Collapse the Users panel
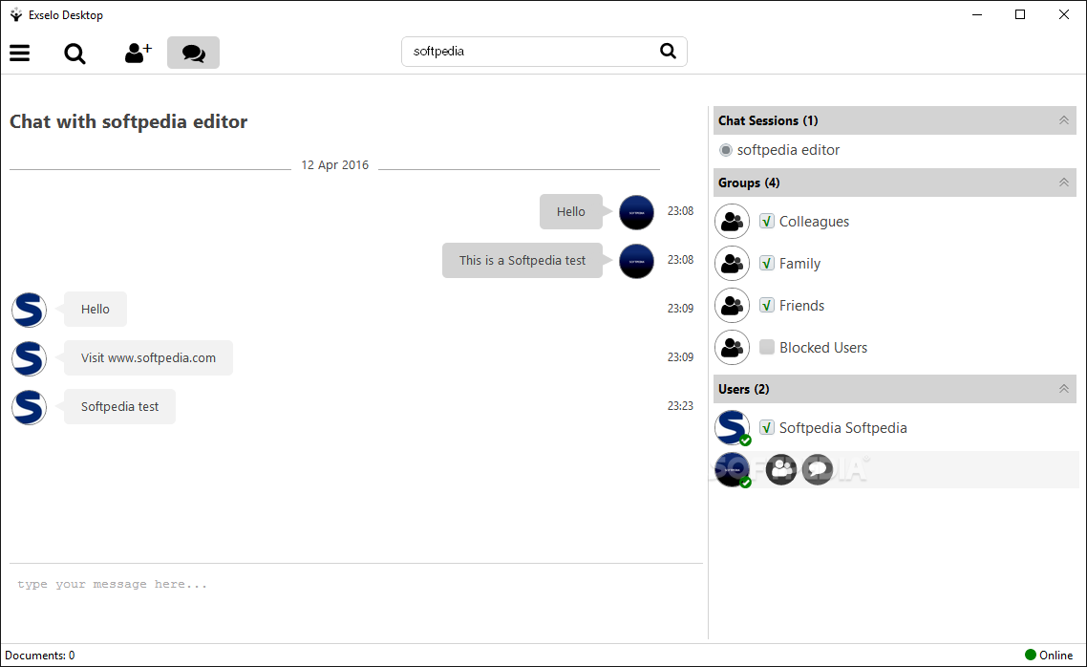 click(1063, 389)
